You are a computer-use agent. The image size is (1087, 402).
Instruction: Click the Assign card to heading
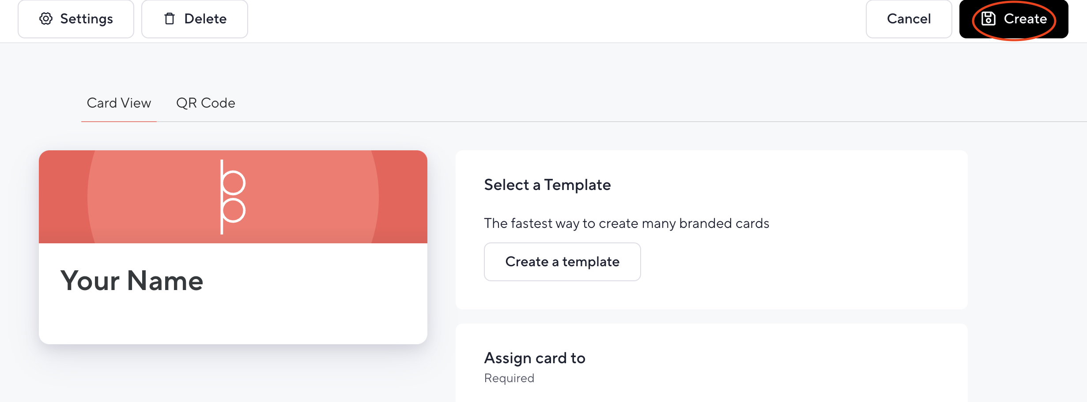coord(535,358)
